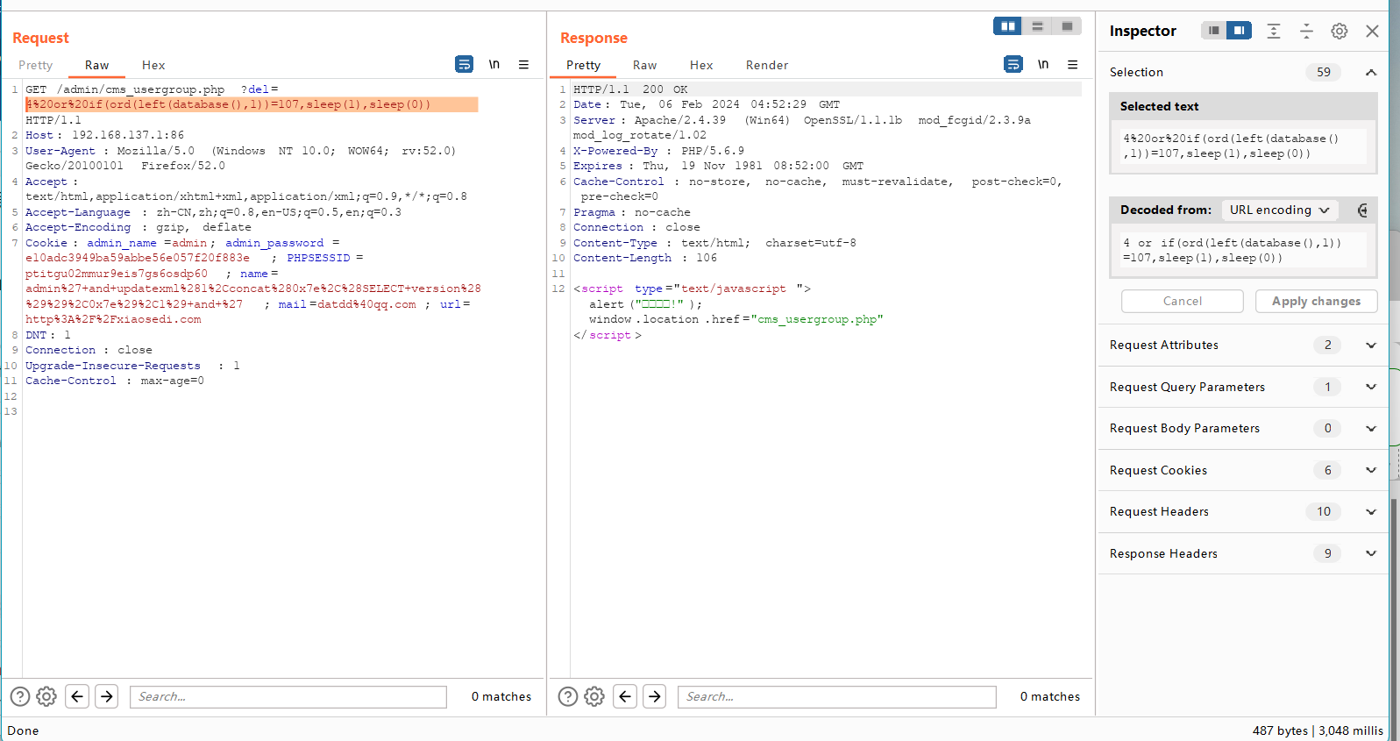Open help icon under Request panel
The width and height of the screenshot is (1400, 741).
(20, 696)
